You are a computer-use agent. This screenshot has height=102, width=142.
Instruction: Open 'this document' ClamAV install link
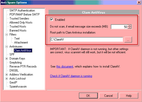coord(65,66)
